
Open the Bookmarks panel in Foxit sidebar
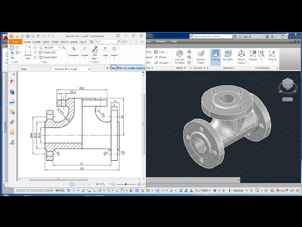(12, 82)
